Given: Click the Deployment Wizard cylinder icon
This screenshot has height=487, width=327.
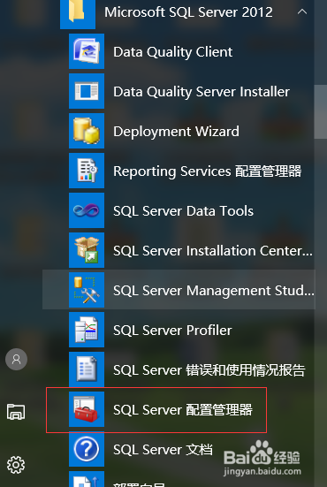Looking at the screenshot, I should tap(87, 131).
